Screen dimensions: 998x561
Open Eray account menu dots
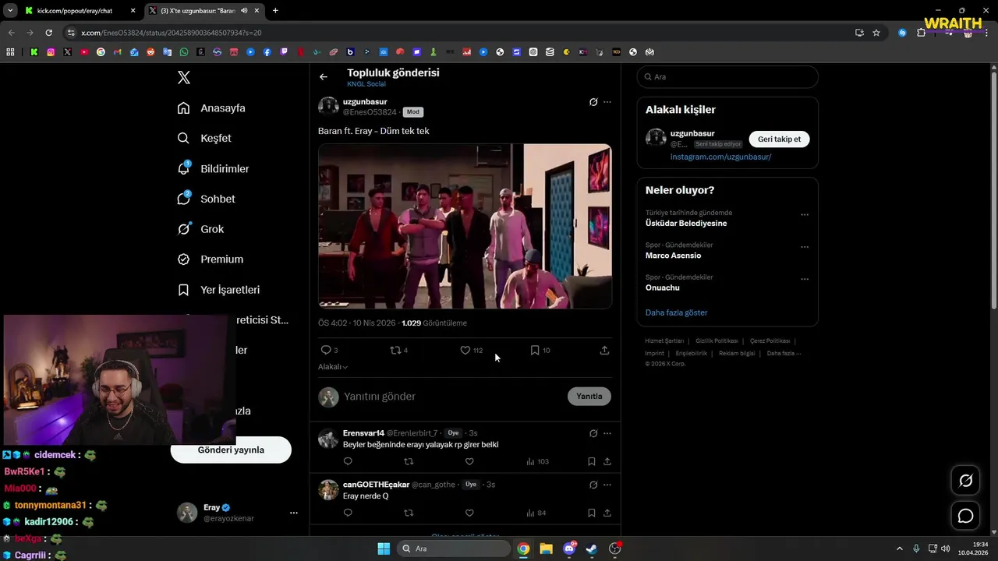click(294, 513)
